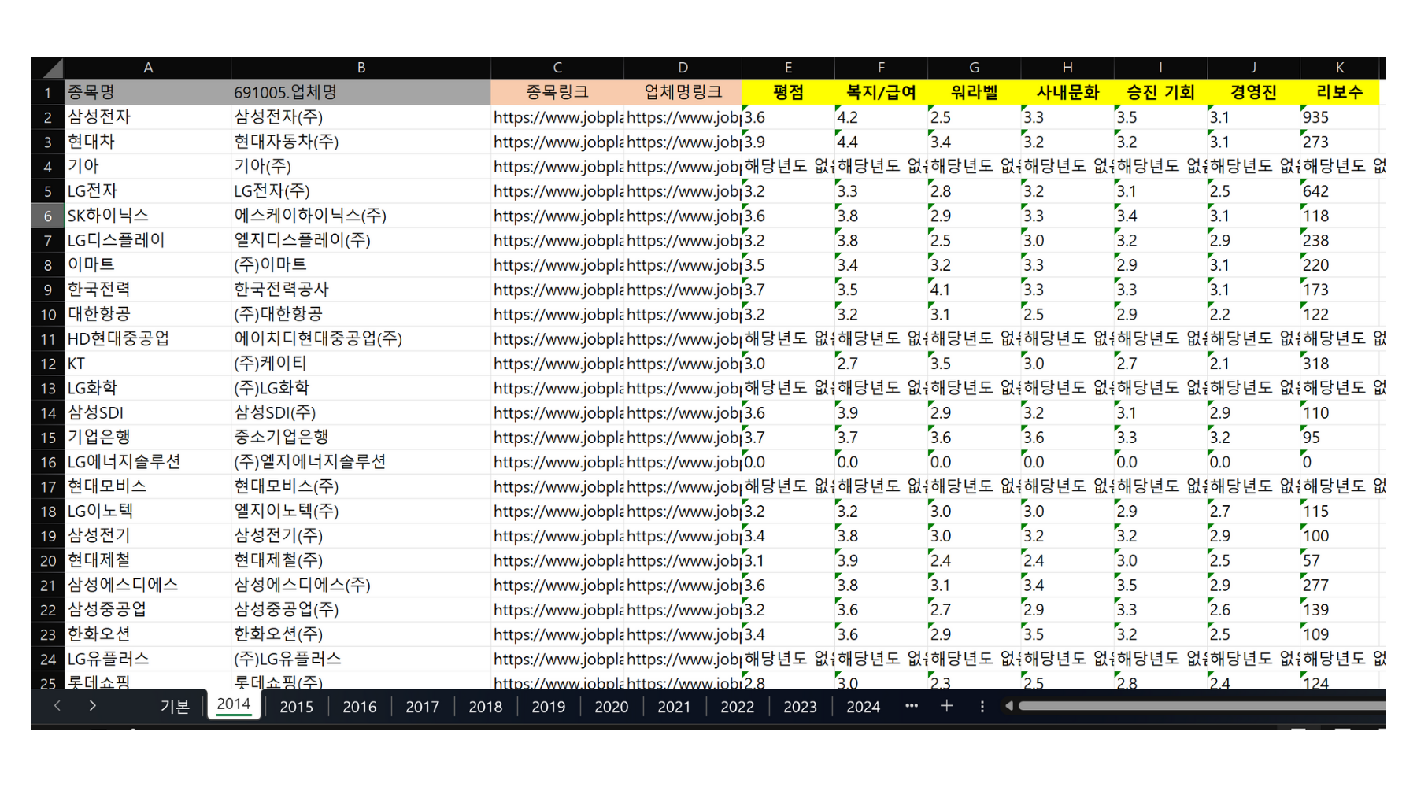Switch to the 기본 sheet tab
Screen dimensions: 1417x787
click(174, 707)
